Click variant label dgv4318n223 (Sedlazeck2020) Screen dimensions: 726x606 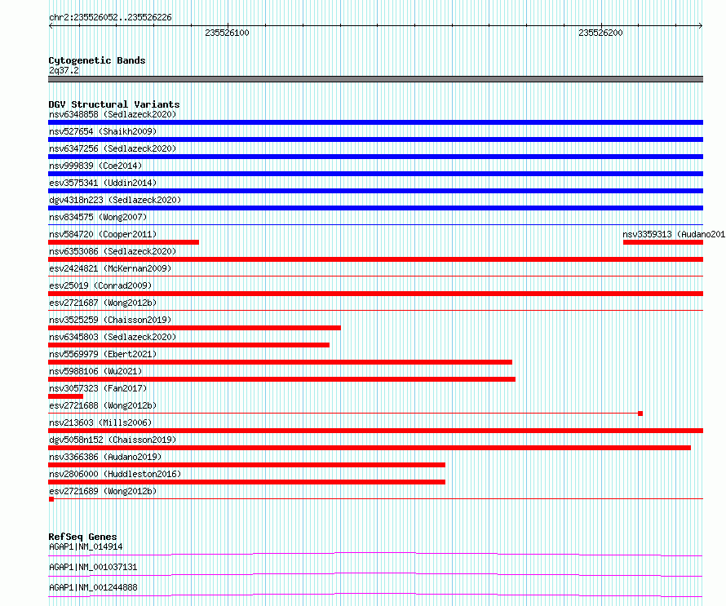coord(115,200)
